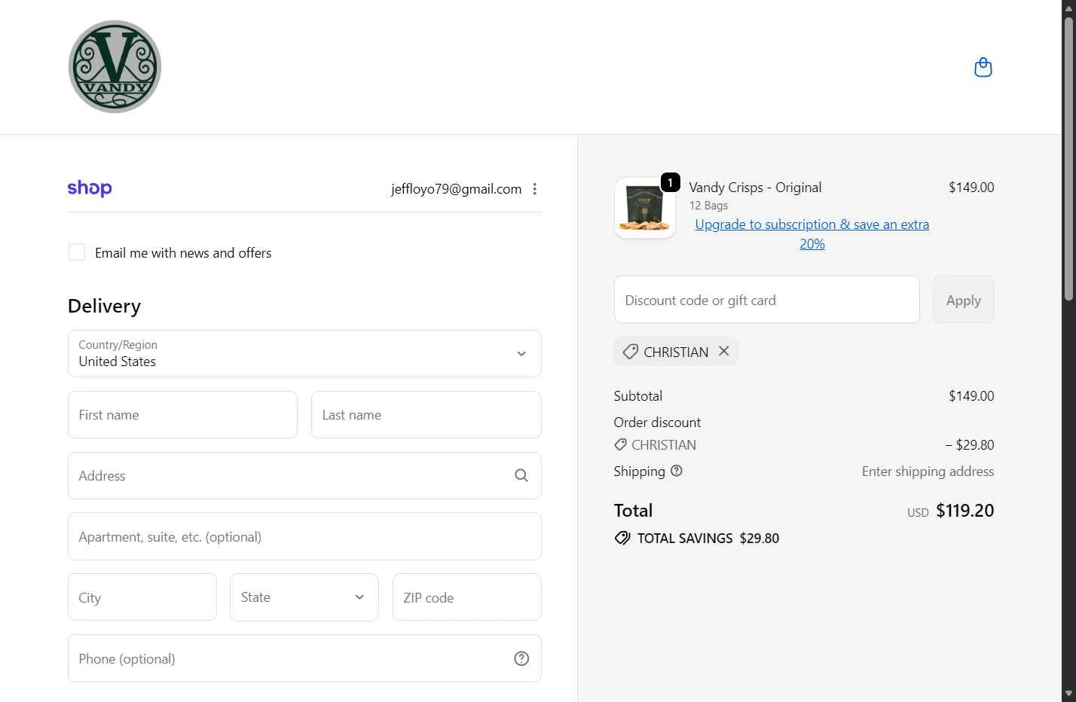Click the – $29.80 discount amount
Image resolution: width=1076 pixels, height=702 pixels.
[970, 445]
